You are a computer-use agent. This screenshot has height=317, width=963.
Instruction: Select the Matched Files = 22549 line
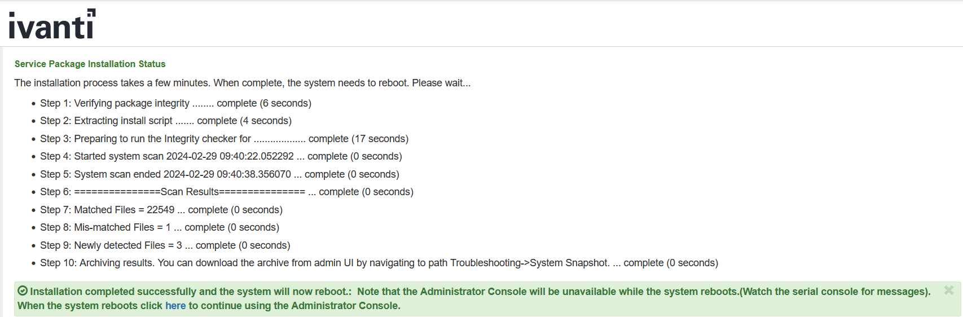click(x=161, y=210)
